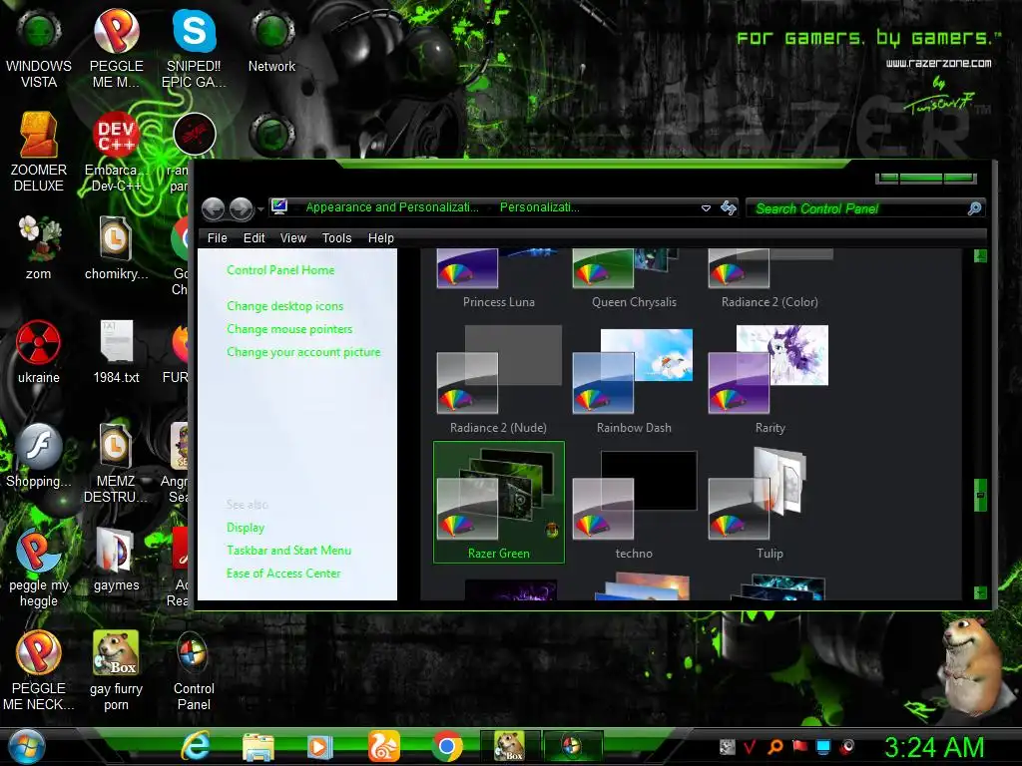This screenshot has height=766, width=1022.
Task: Select the Queen Chrysalis theme
Action: click(x=634, y=279)
